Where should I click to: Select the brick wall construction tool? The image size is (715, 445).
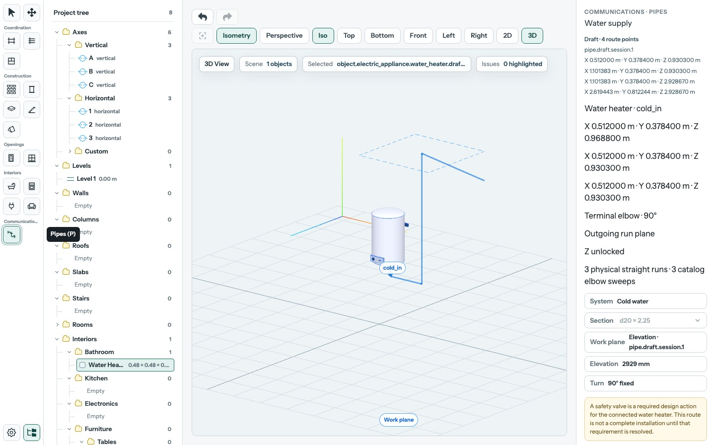(11, 89)
